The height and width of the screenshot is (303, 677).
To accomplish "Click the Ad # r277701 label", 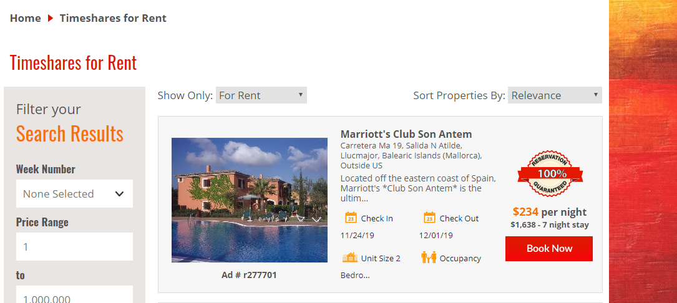I will (x=249, y=275).
